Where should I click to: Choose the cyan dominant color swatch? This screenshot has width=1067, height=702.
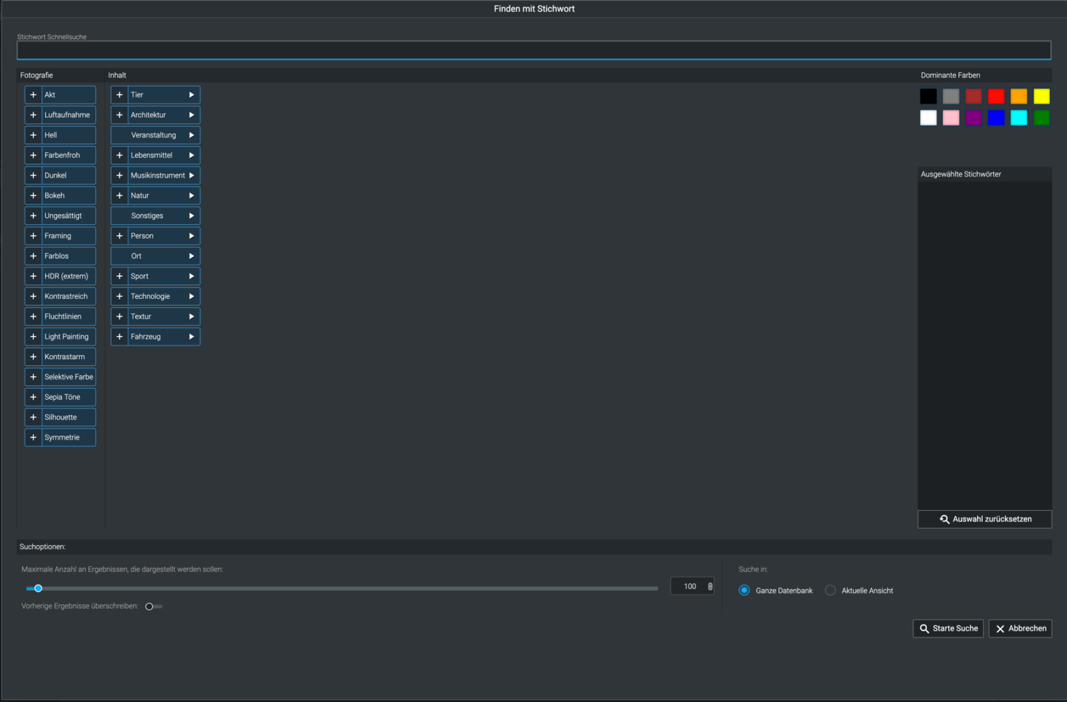pos(1019,118)
